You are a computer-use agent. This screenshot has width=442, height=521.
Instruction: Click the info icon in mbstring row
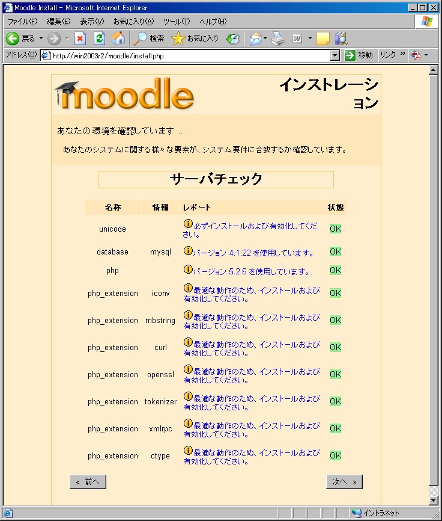click(188, 315)
